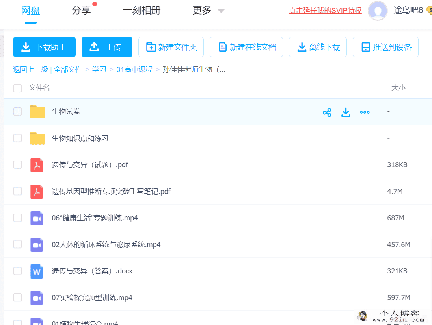Click the download icon for 生物试卷
The image size is (432, 325).
coord(346,113)
